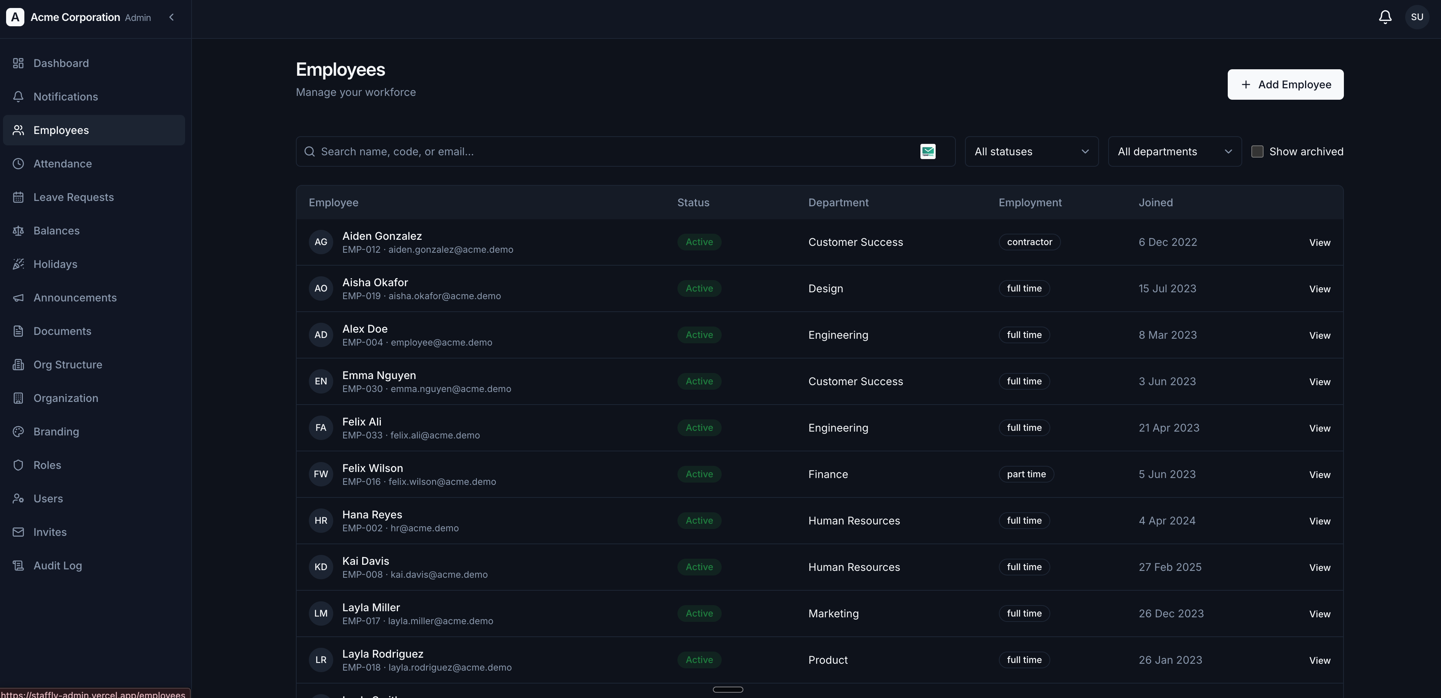Click the Employees people icon in the sidebar

point(18,130)
